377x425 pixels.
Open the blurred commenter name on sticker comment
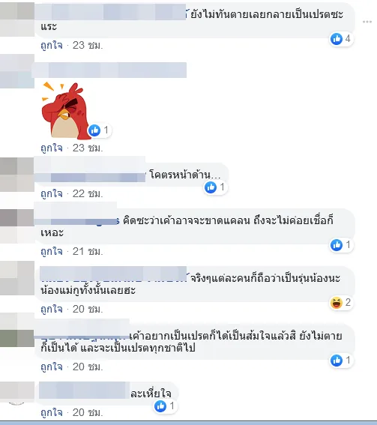point(109,70)
